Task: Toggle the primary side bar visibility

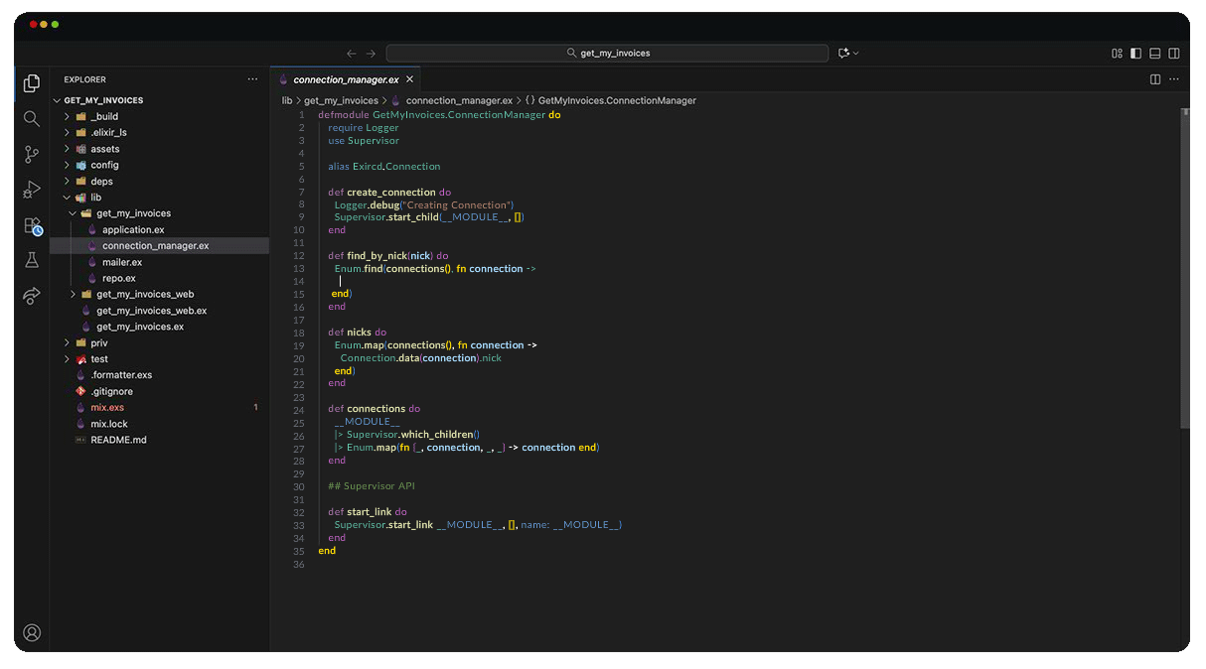Action: (1136, 53)
